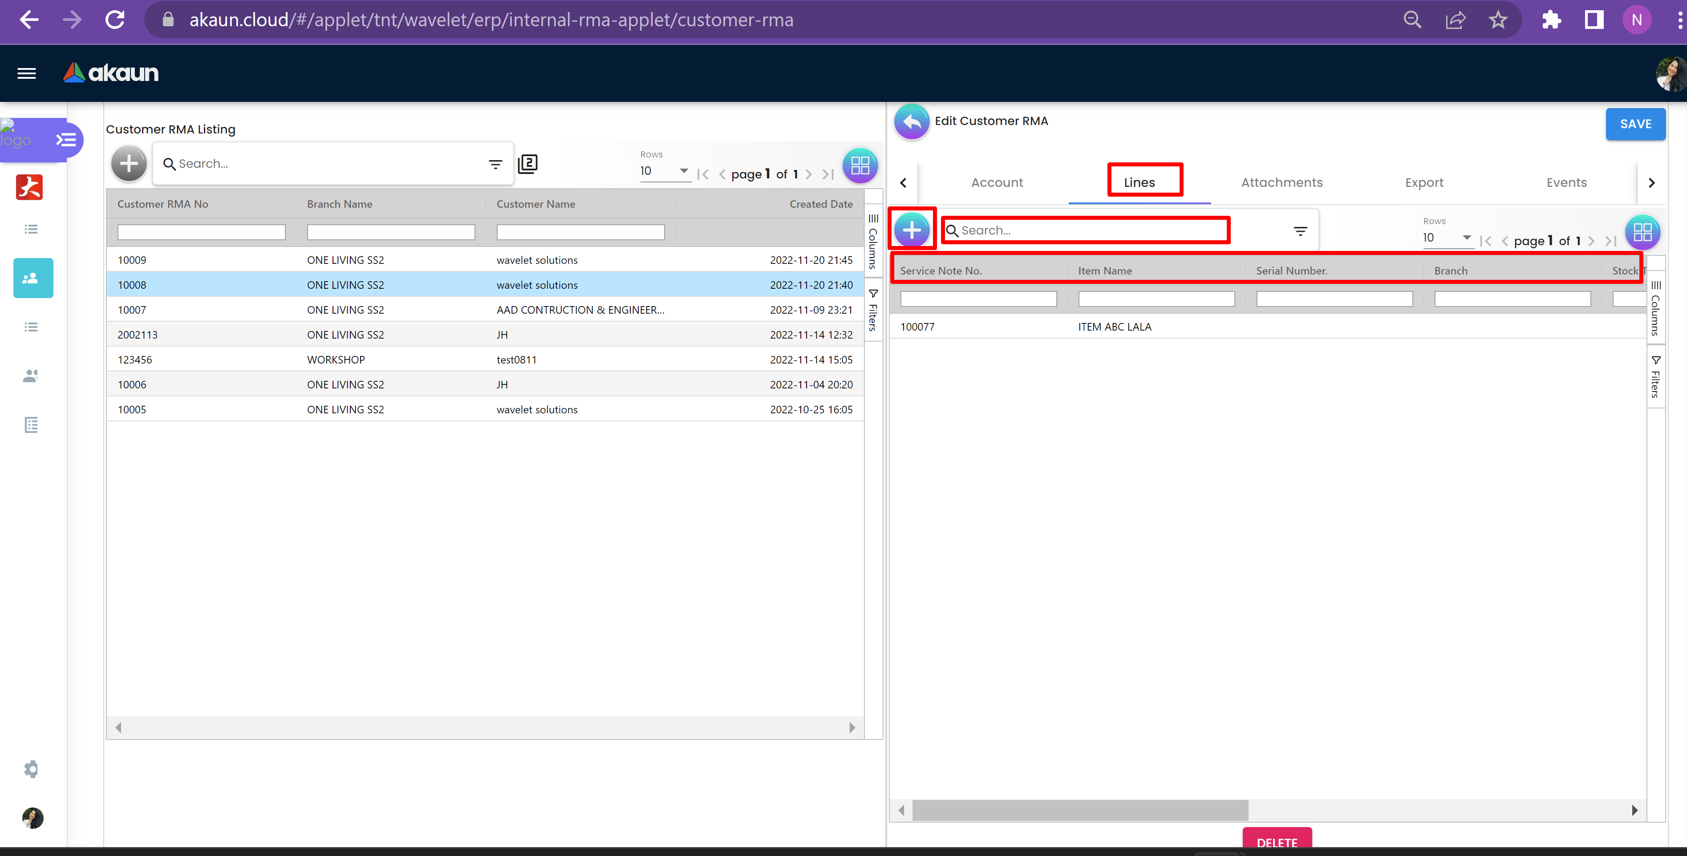Collapse the purple sidebar menu toggle
Image resolution: width=1687 pixels, height=856 pixels.
coord(66,139)
